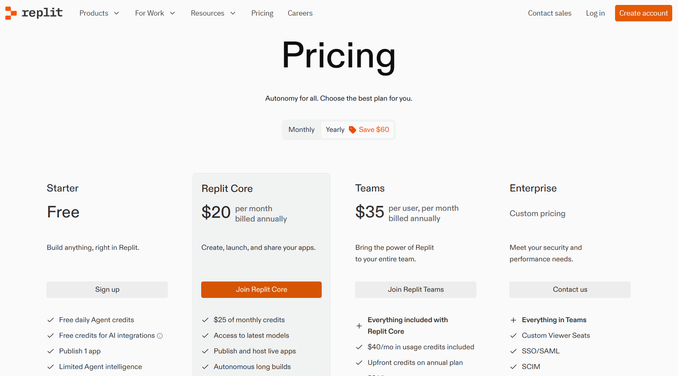Select Yearly billing option

click(335, 130)
